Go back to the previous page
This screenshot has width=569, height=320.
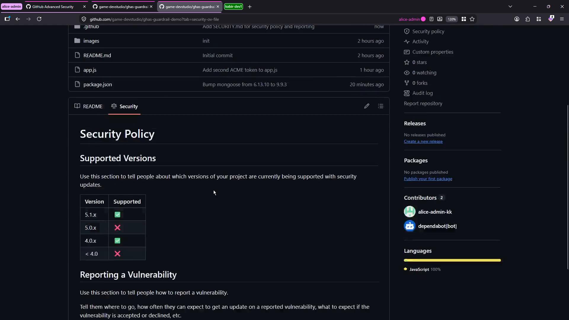pyautogui.click(x=18, y=19)
